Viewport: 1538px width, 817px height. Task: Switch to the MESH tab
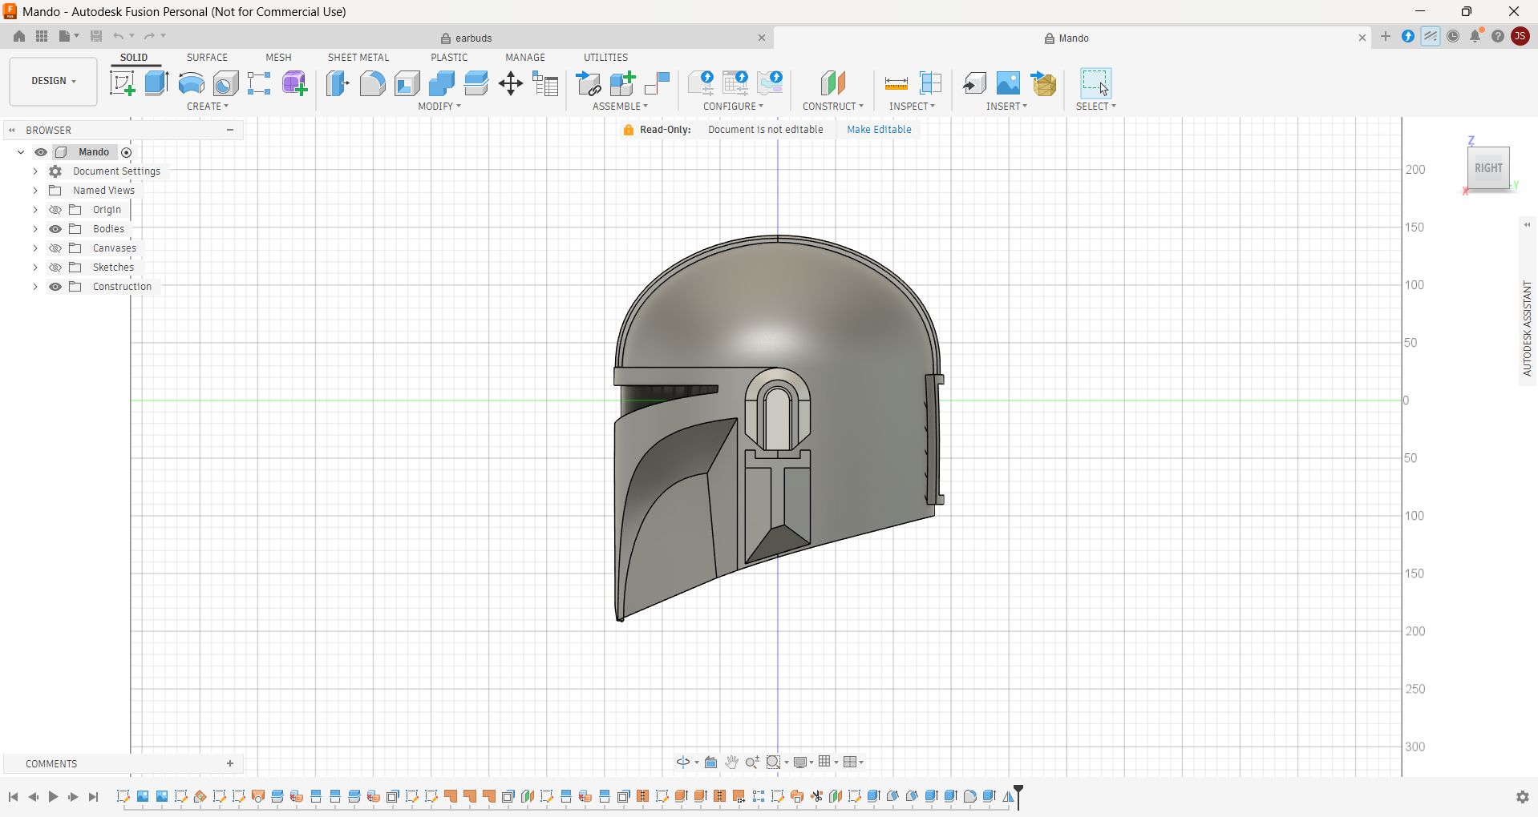(x=278, y=58)
